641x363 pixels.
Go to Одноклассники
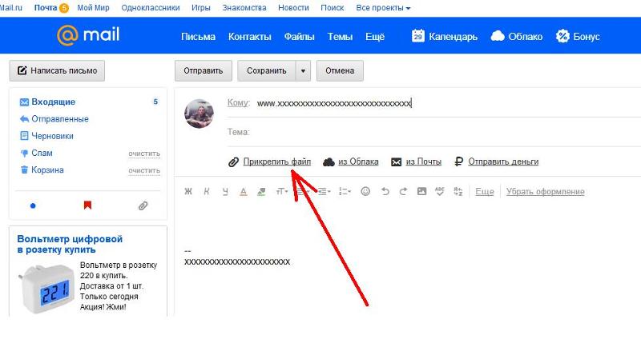151,8
